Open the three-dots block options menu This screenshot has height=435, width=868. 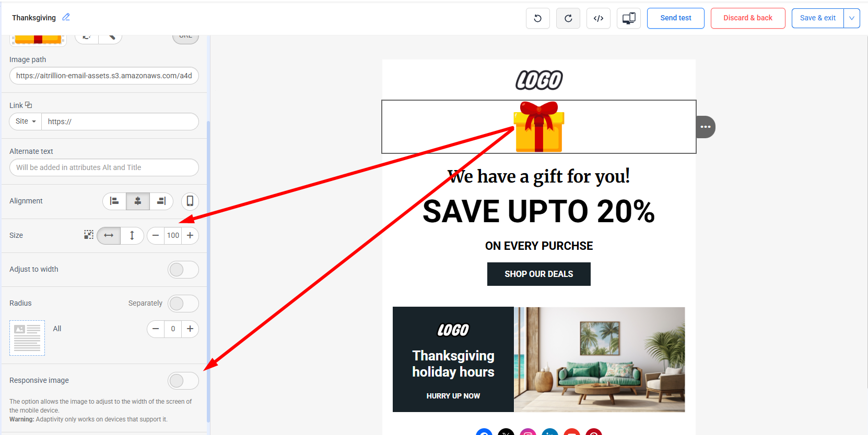pyautogui.click(x=706, y=127)
